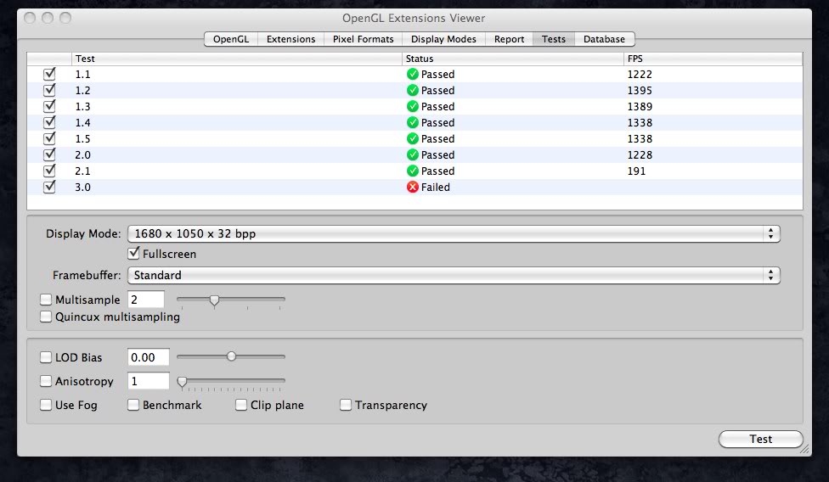This screenshot has width=829, height=482.
Task: Click the LOD Bias slider handle
Action: coord(231,356)
